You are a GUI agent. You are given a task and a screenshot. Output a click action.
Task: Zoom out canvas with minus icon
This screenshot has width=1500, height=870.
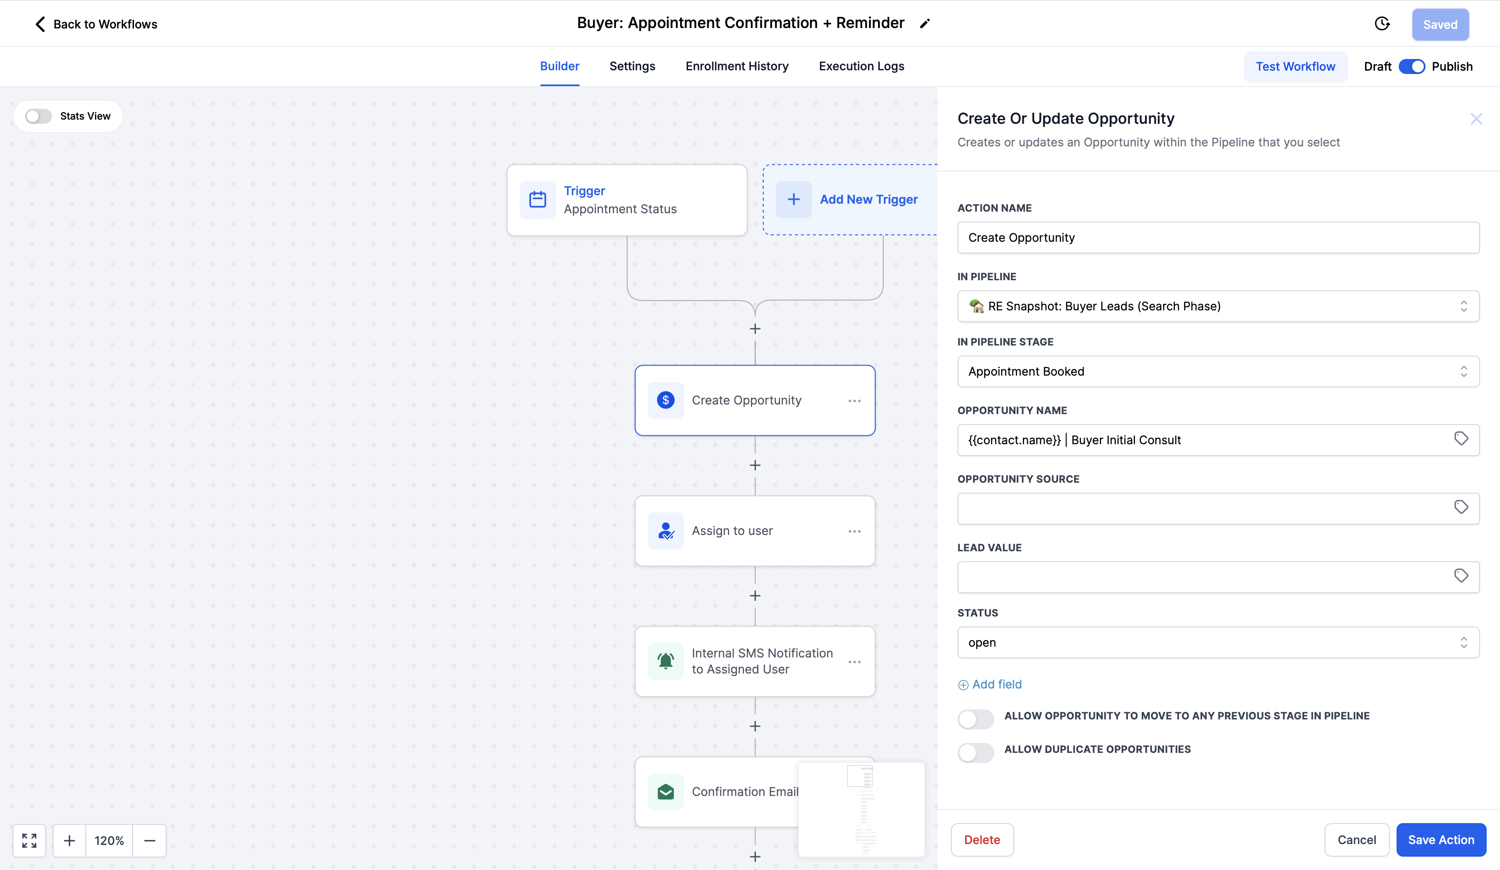tap(149, 840)
